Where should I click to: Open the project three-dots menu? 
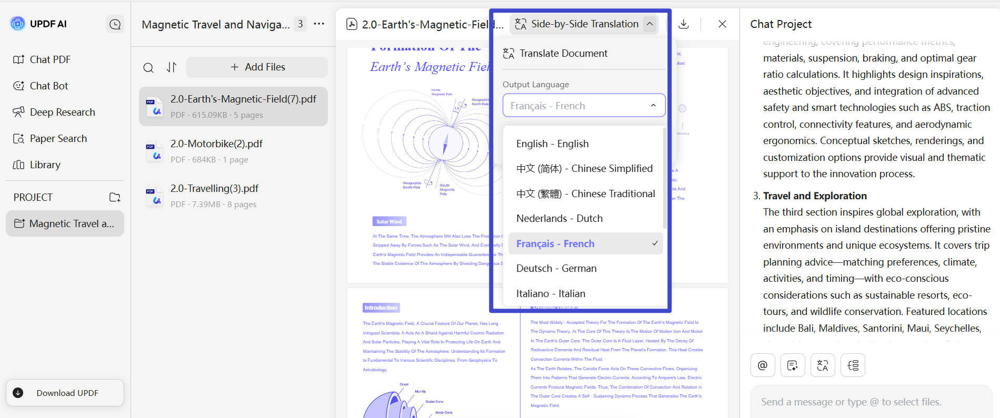[319, 24]
